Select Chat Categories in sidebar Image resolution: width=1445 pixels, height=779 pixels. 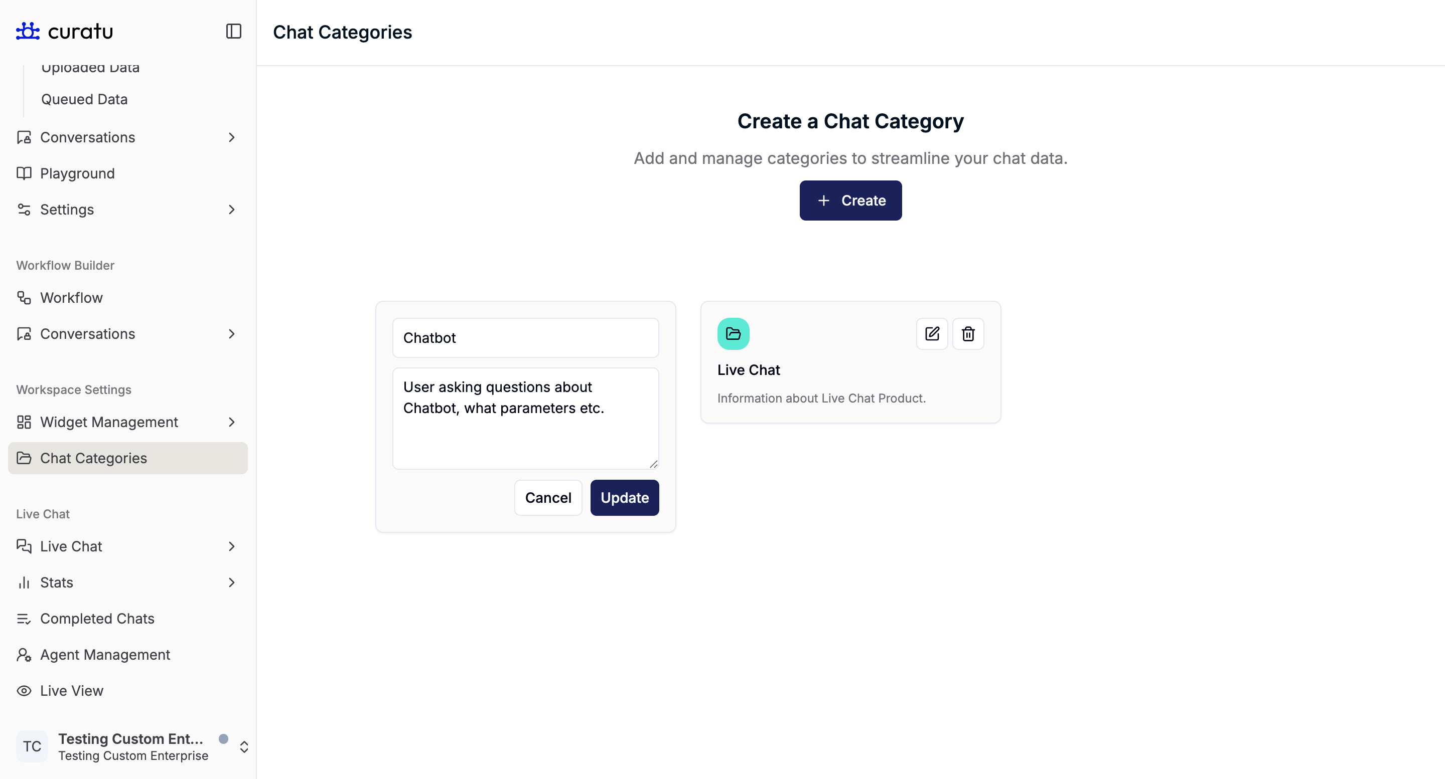click(93, 458)
